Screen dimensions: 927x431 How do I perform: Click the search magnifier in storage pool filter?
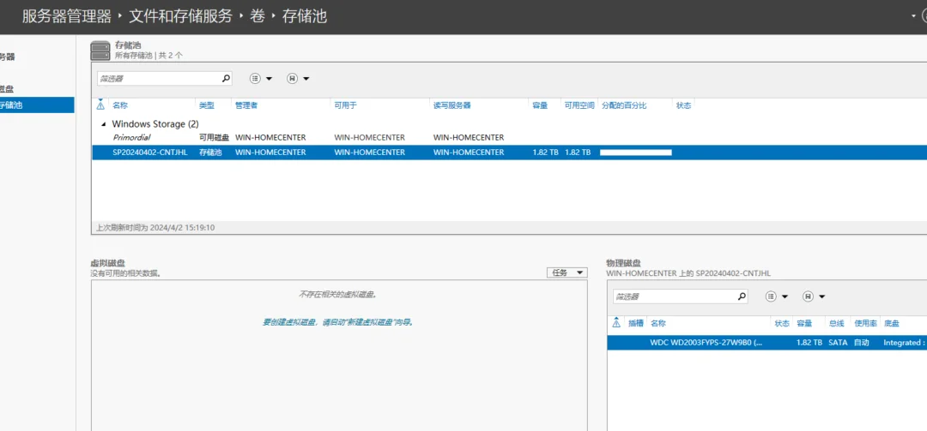[225, 78]
